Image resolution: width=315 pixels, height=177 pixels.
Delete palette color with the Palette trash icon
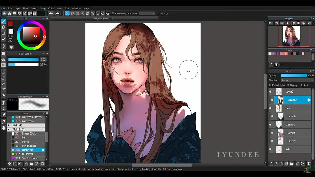276,65
